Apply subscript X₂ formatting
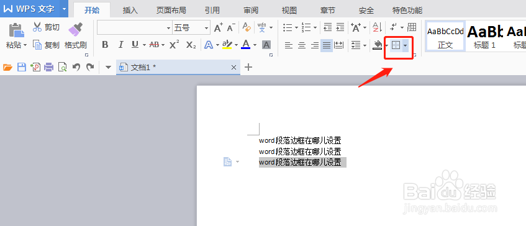Image resolution: width=526 pixels, height=226 pixels. [x=191, y=45]
